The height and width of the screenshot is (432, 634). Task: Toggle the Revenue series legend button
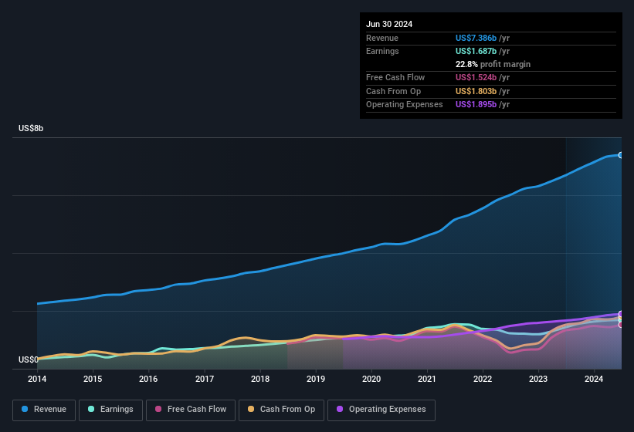pyautogui.click(x=44, y=410)
